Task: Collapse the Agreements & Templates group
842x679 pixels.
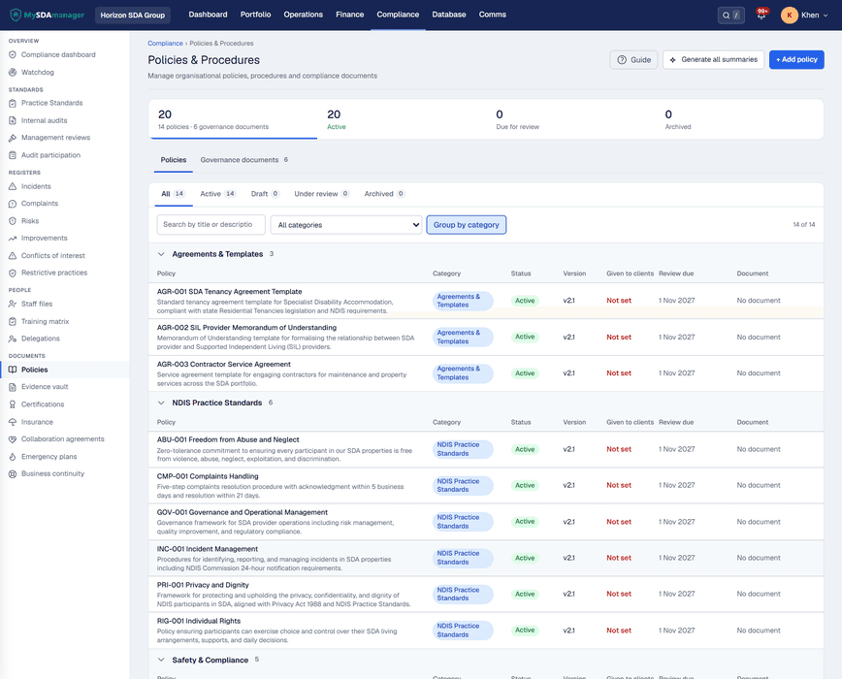Action: click(x=161, y=254)
